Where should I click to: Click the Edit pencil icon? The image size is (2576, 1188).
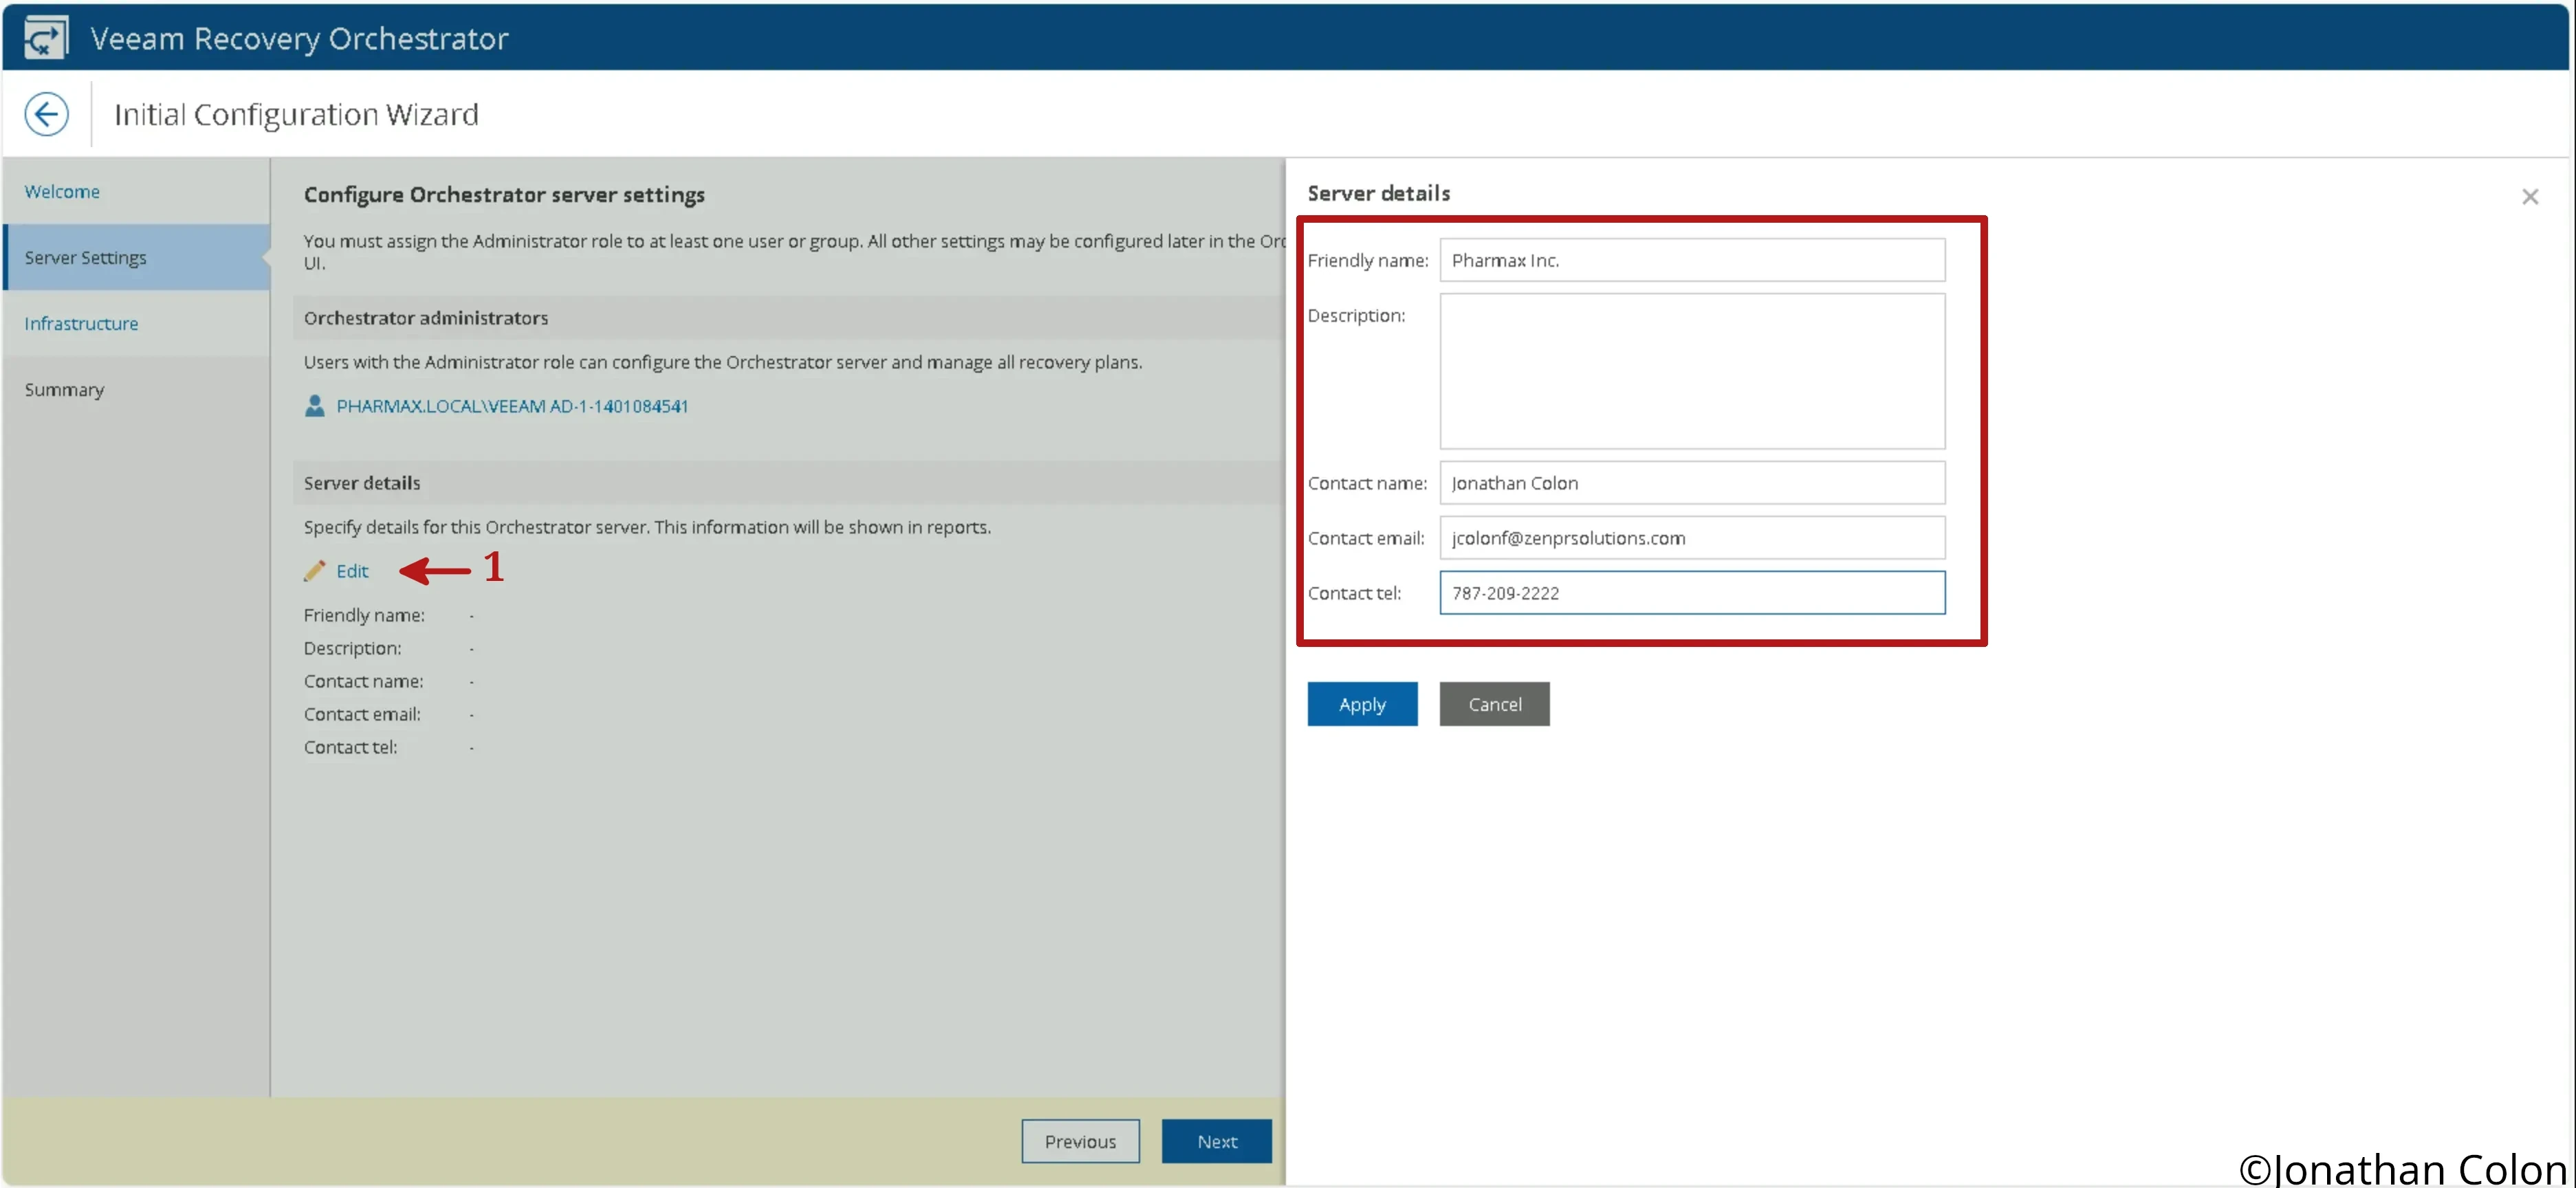[317, 569]
